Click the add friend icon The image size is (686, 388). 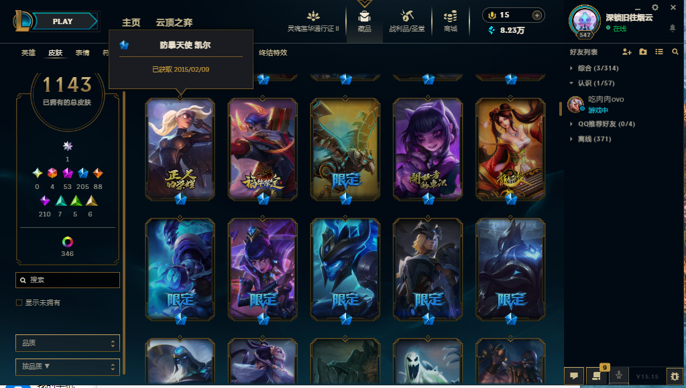click(x=626, y=52)
